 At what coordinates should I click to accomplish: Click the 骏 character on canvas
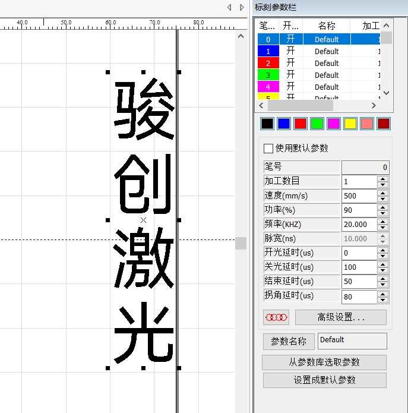tap(144, 109)
